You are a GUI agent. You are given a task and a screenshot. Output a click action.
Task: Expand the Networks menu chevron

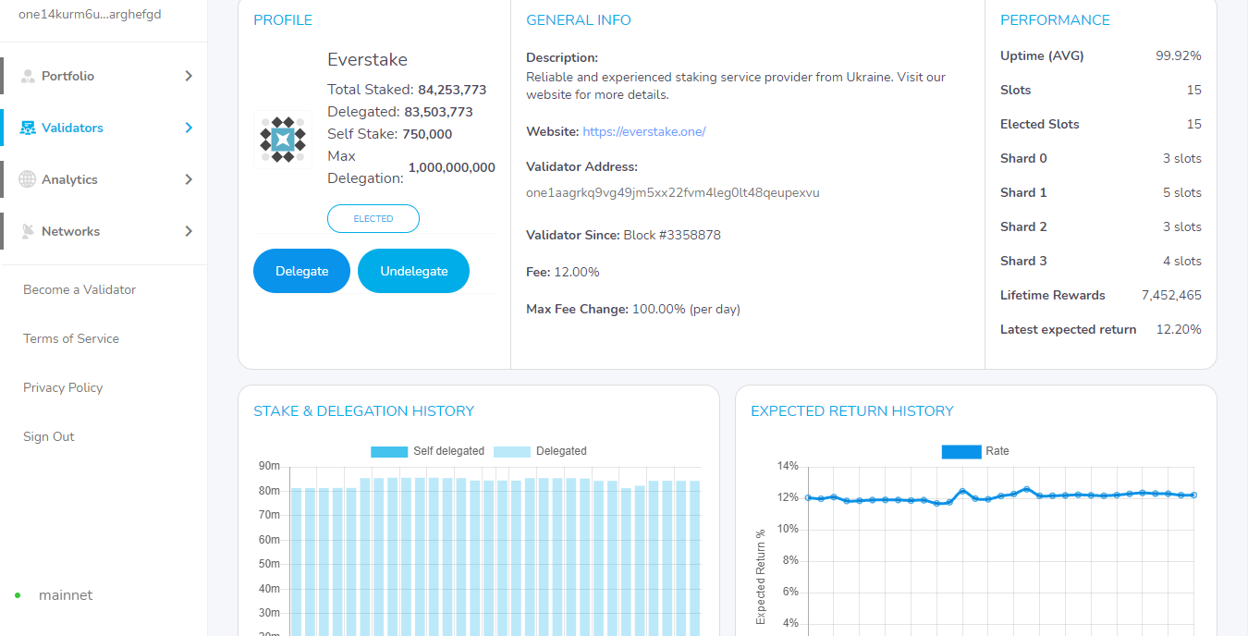pos(189,231)
